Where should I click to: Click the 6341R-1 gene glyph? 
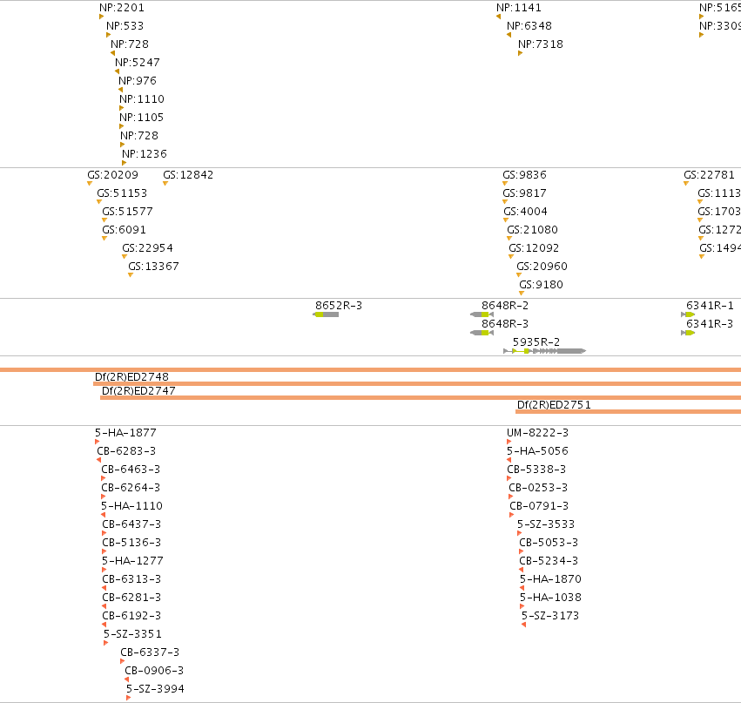pyautogui.click(x=688, y=314)
